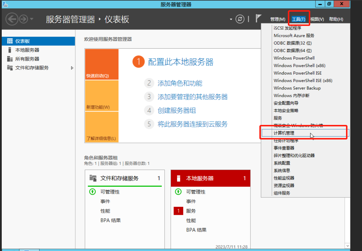Click green status icon in 文件和存储服务 tile
This screenshot has height=251, width=362.
click(92, 192)
